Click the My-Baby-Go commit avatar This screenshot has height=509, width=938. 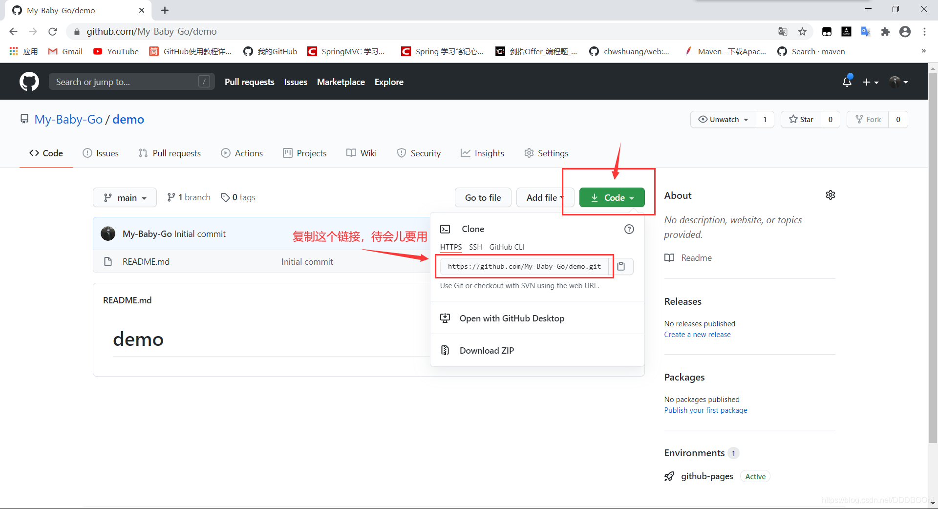108,233
